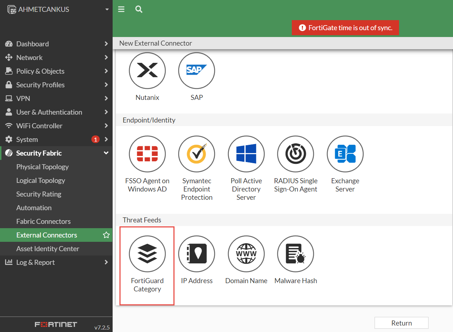Expand the Network menu chevron
Screen dimensions: 453x332
[106, 57]
